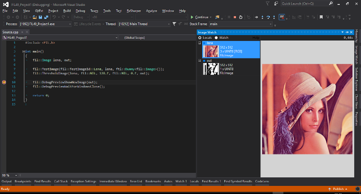This screenshot has width=361, height=194.
Task: Select the out image thumbnail
Action: pyautogui.click(x=211, y=69)
